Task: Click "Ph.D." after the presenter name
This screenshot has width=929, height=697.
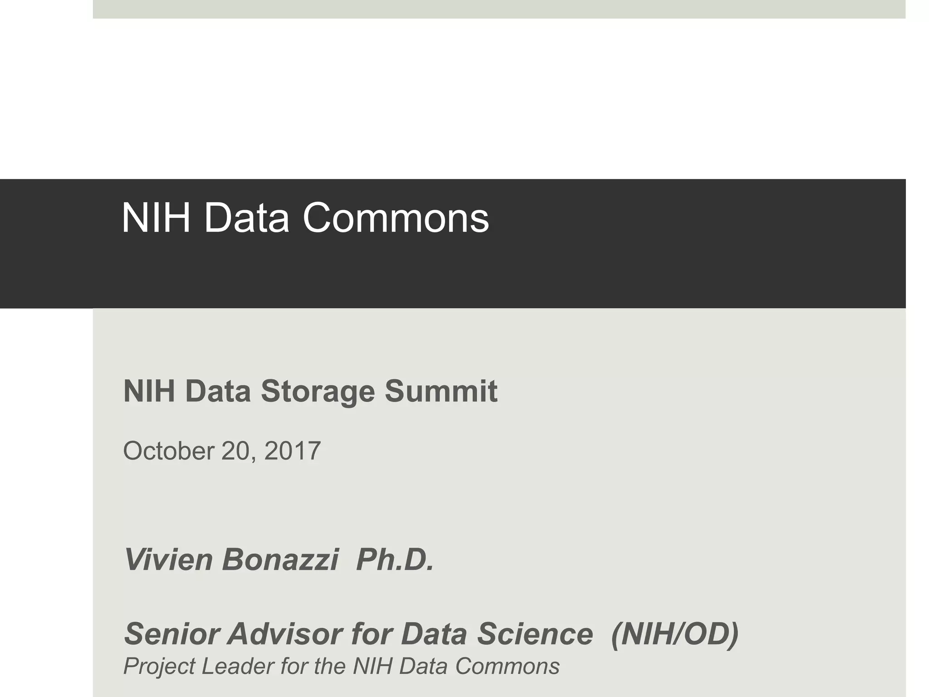Action: point(395,560)
